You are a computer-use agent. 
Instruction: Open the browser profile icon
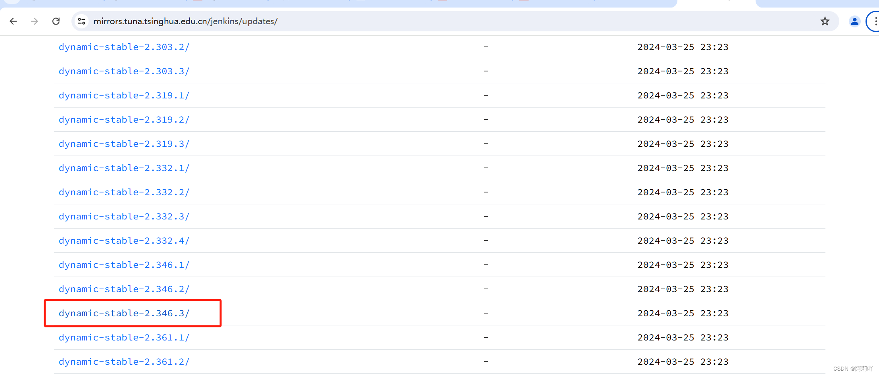pos(854,21)
